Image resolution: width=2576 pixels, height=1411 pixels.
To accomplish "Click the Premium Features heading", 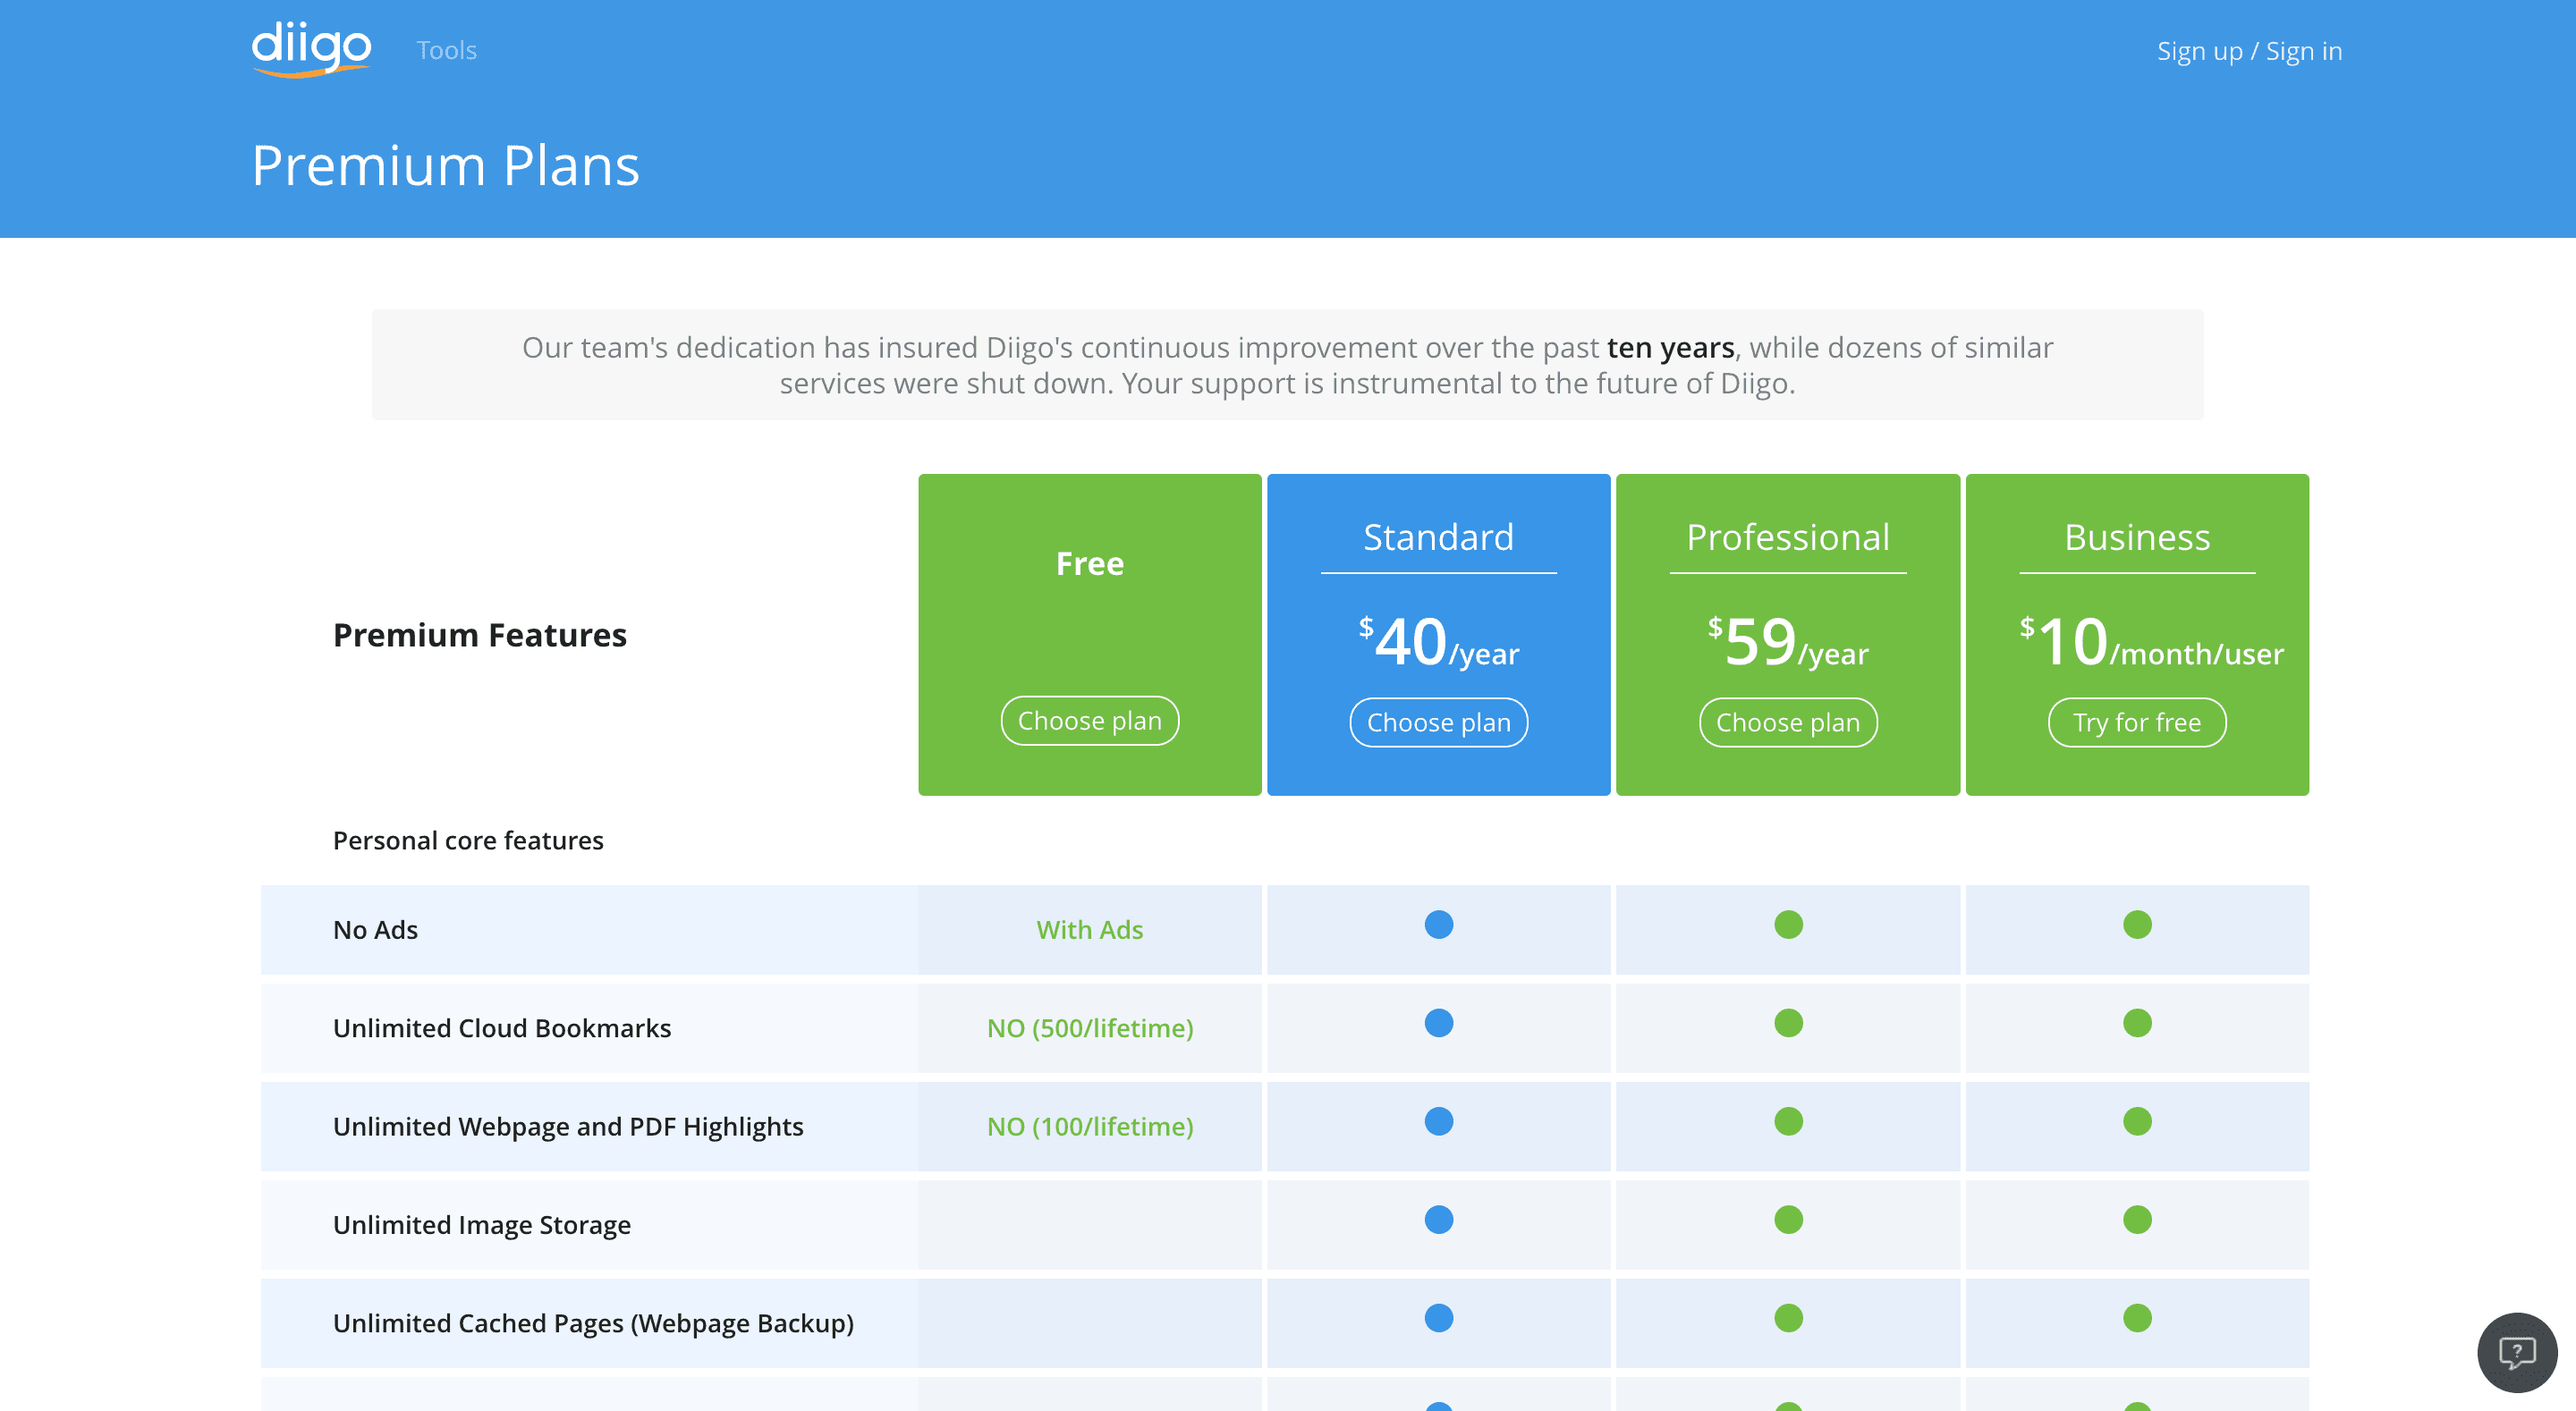I will (480, 635).
